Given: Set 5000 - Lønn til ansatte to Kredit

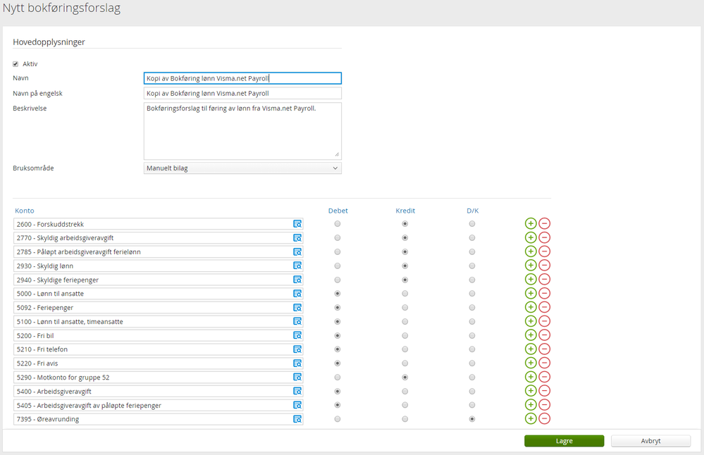Looking at the screenshot, I should [405, 294].
